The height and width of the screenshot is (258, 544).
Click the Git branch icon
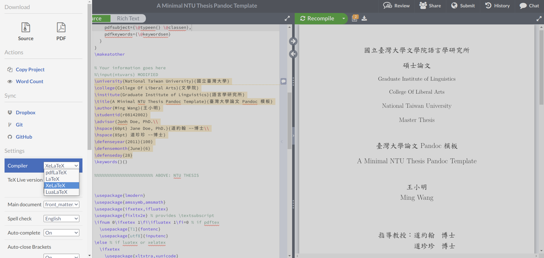(10, 125)
